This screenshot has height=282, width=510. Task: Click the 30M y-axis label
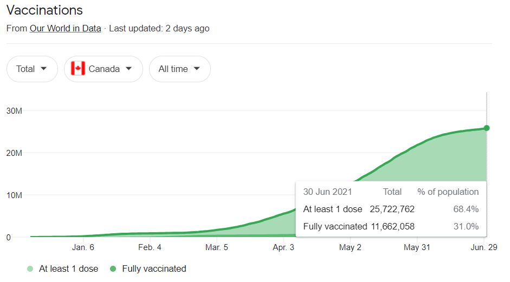14,111
